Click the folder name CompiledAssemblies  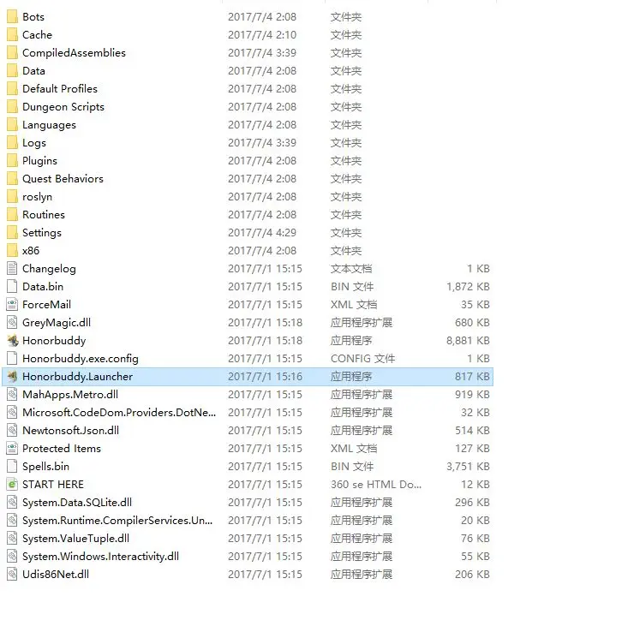(x=74, y=52)
